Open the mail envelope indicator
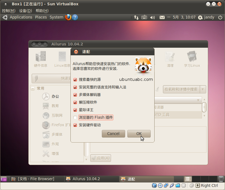225x190 pixels. (162, 17)
